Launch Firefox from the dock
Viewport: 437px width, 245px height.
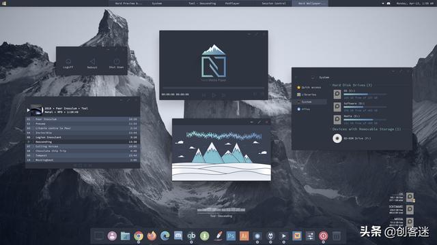152,236
